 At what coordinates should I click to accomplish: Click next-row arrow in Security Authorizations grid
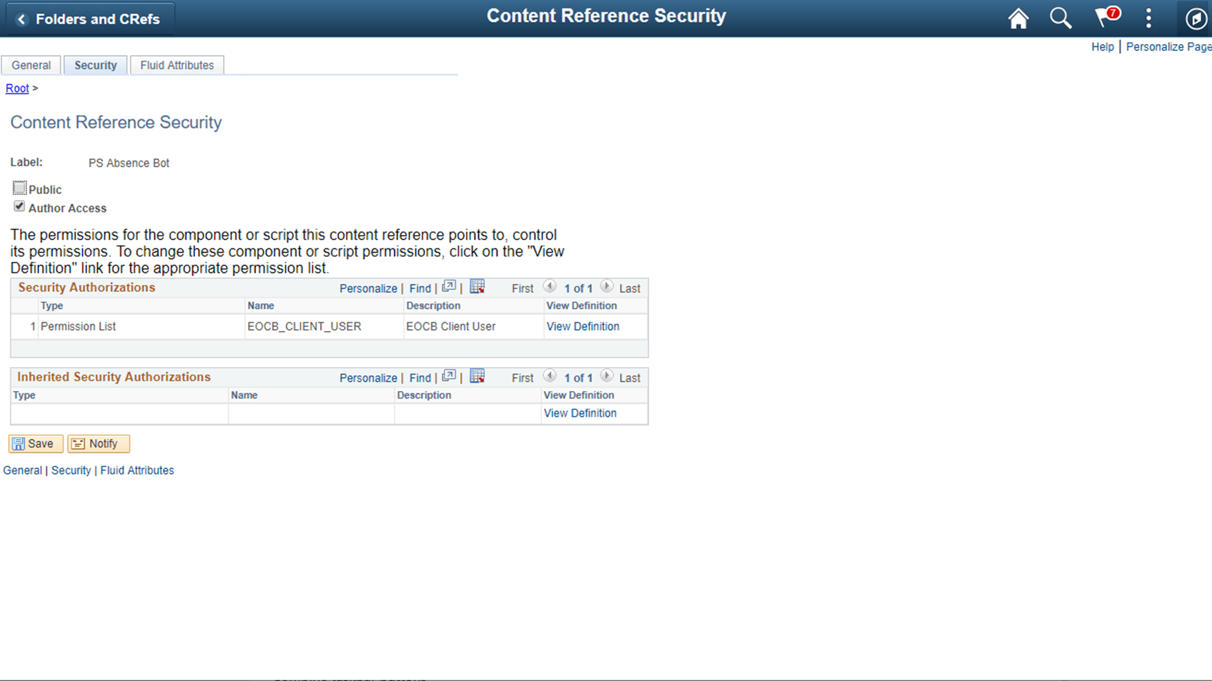point(607,286)
